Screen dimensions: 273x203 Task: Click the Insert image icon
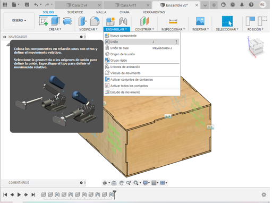(200, 21)
